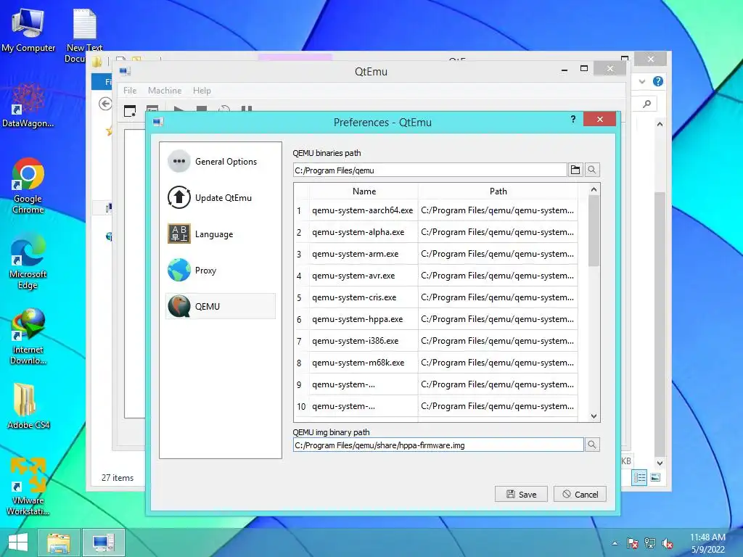Click the QEMU img binary path field
This screenshot has height=557, width=743.
pyautogui.click(x=438, y=445)
